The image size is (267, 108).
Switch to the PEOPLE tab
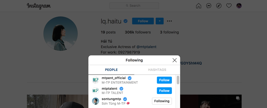click(111, 70)
